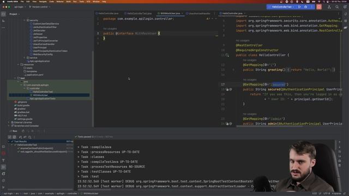Image resolution: width=349 pixels, height=196 pixels.
Task: Sort test results icon in Run panel
Action: (x=21, y=137)
